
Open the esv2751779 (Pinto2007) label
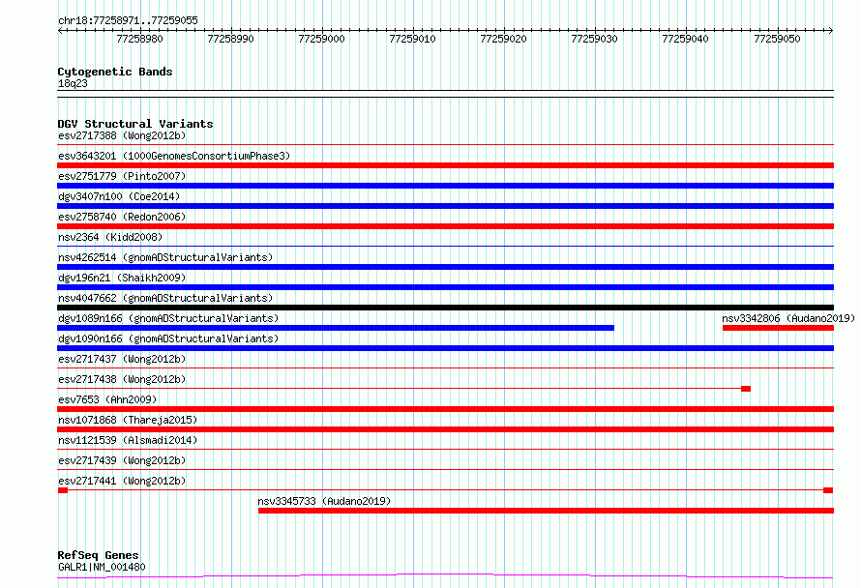122,176
